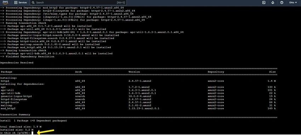Screen dimensions: 301x135
Task: Click the 'Version' column header
Action: (134, 72)
